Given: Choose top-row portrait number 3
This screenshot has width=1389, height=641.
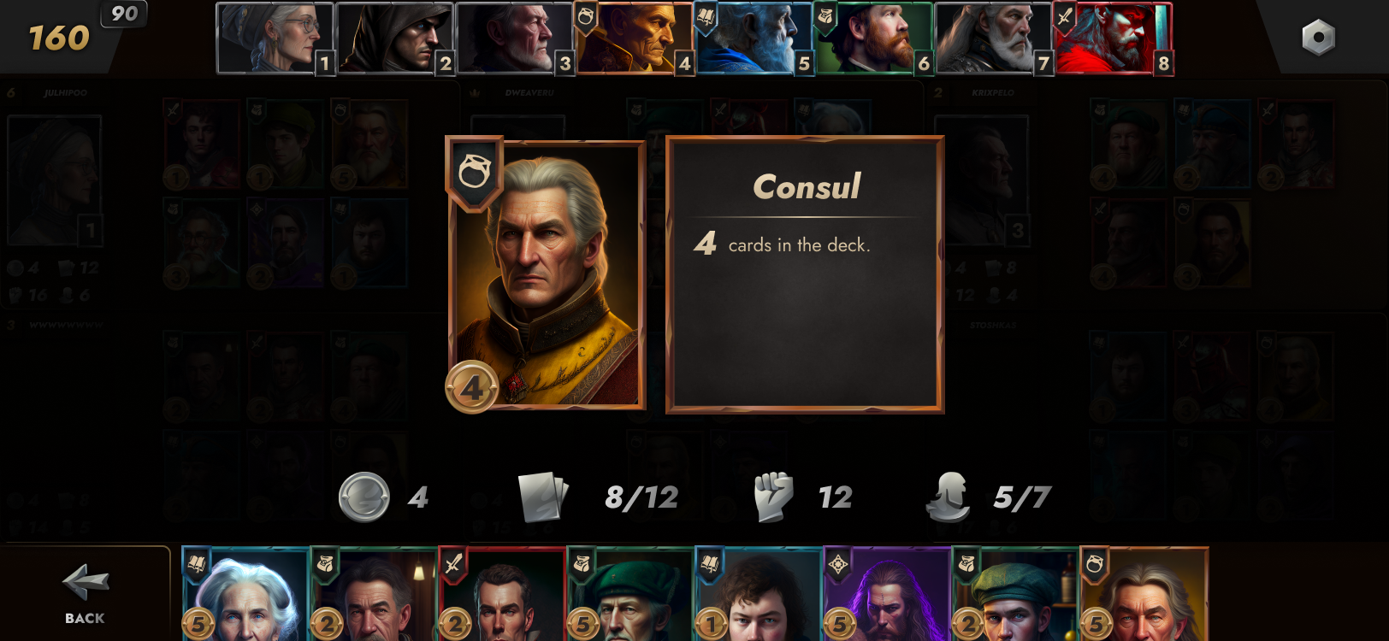Looking at the screenshot, I should (x=514, y=38).
